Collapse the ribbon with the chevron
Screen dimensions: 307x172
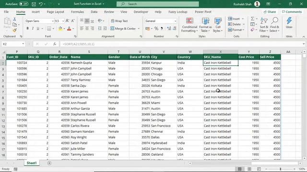304,36
